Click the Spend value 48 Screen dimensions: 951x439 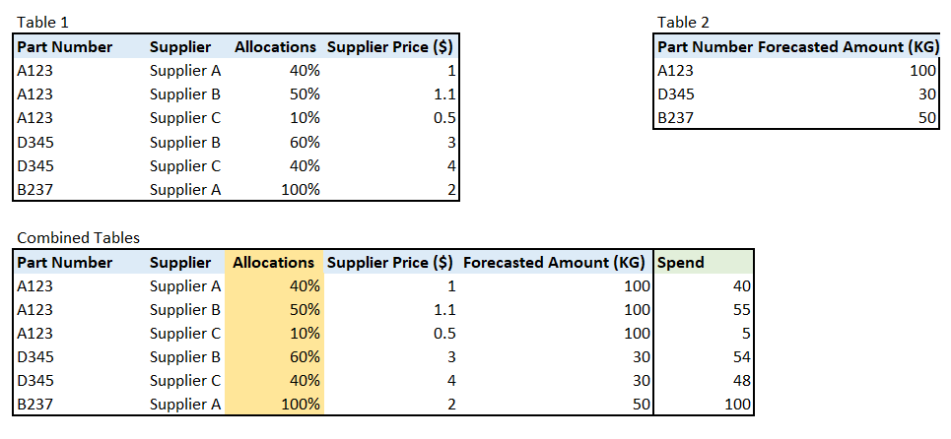[704, 381]
